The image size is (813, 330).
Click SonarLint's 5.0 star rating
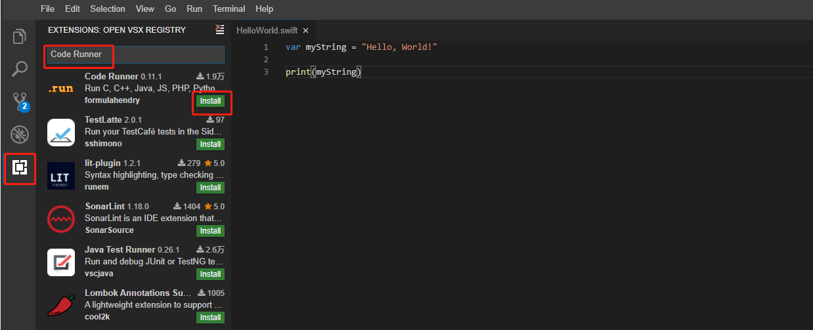214,206
